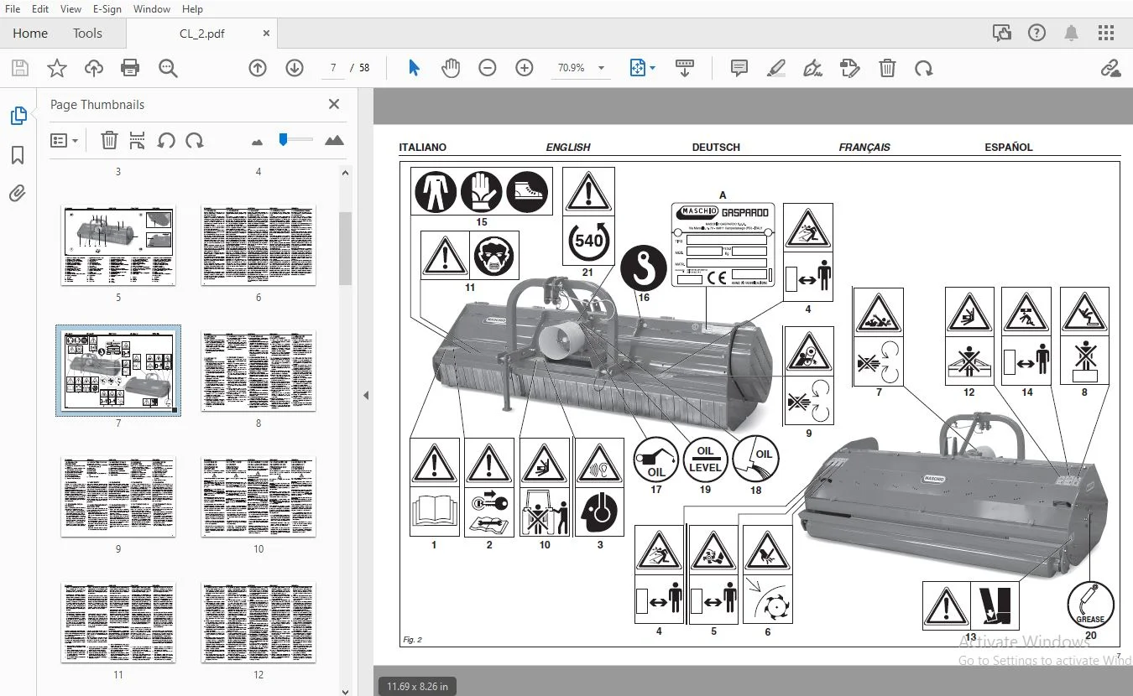The width and height of the screenshot is (1133, 696).
Task: Open the Attachments paperclip icon
Action: tap(18, 194)
